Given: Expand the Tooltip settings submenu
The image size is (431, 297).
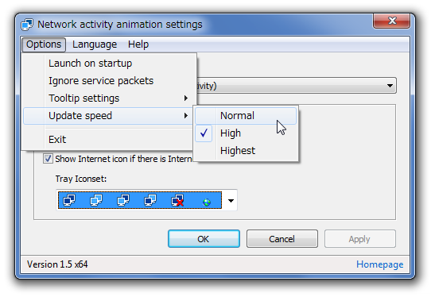Looking at the screenshot, I should (110, 98).
